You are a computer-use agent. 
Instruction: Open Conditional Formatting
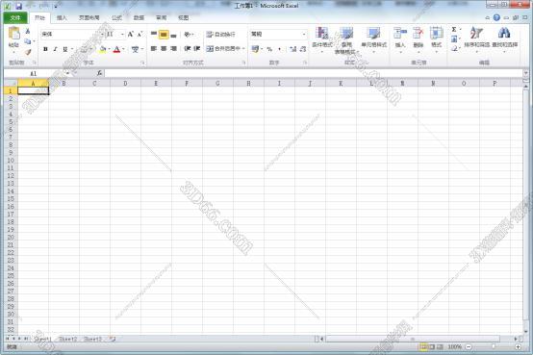click(x=322, y=39)
